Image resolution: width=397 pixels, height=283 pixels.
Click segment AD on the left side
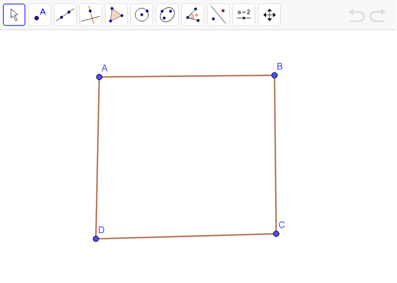click(x=98, y=158)
